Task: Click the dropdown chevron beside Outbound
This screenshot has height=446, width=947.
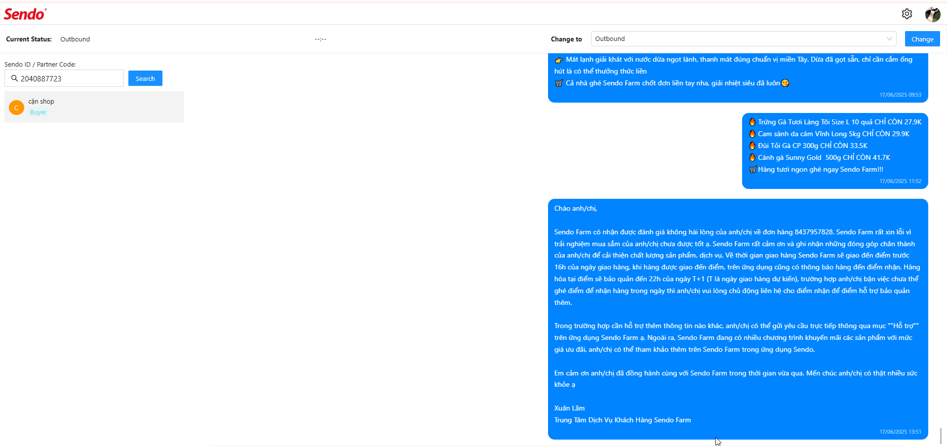Action: [x=889, y=38]
